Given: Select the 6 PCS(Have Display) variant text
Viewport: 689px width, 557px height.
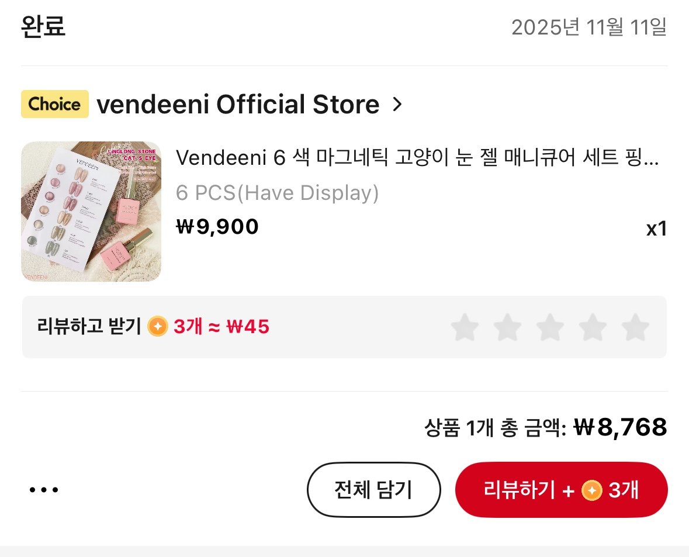Looking at the screenshot, I should point(277,192).
